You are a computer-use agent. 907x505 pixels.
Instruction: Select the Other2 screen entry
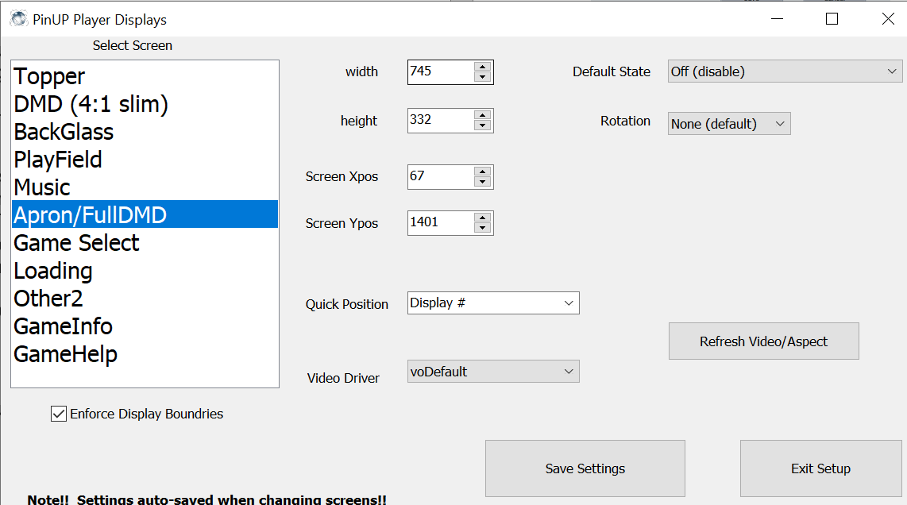click(x=145, y=298)
